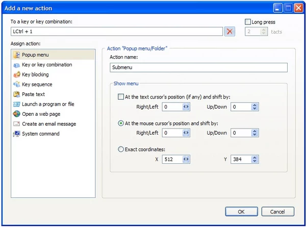306x227 pixels.
Task: Maximize the Add a new action window
Action: point(288,8)
